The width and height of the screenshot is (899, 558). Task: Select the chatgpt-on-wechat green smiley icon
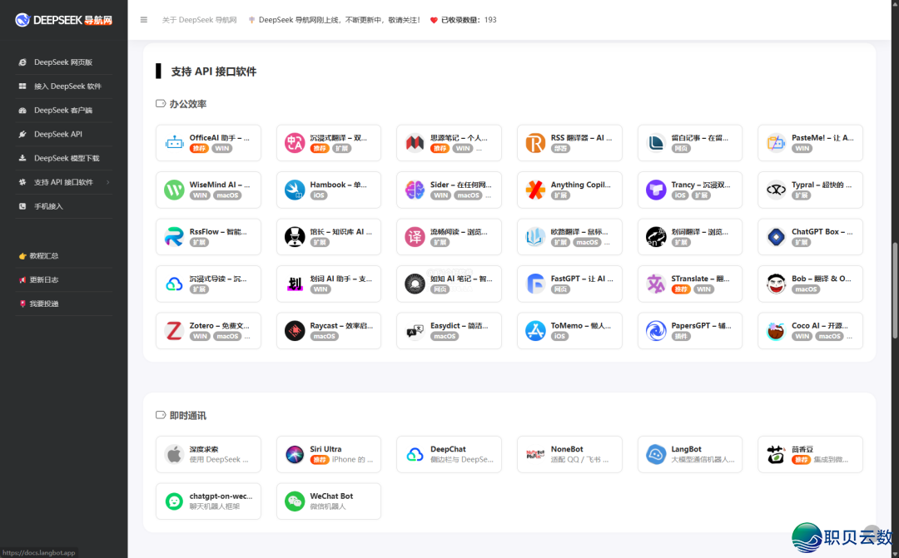[174, 501]
